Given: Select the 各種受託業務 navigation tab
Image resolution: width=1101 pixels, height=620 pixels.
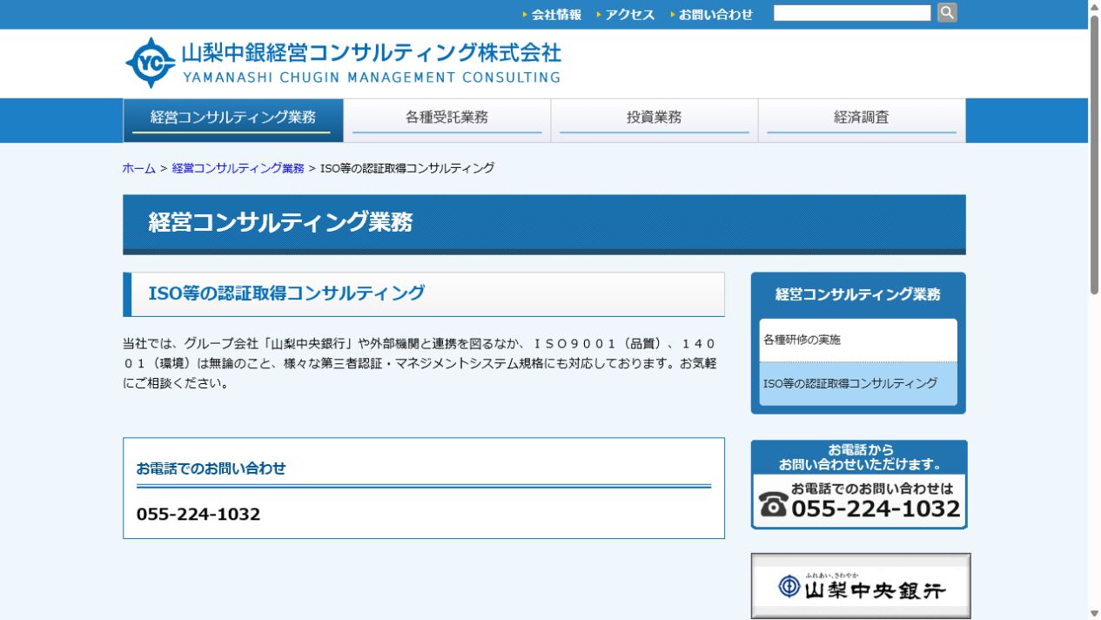Looking at the screenshot, I should 446,120.
